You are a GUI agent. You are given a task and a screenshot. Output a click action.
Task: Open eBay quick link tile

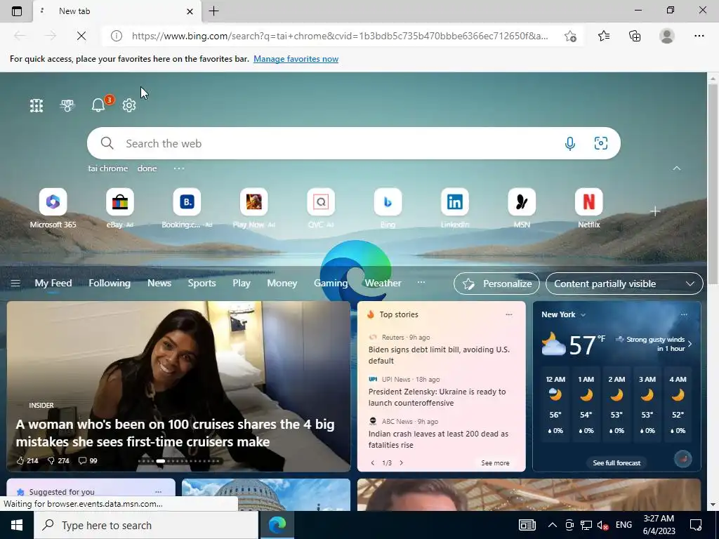click(119, 208)
